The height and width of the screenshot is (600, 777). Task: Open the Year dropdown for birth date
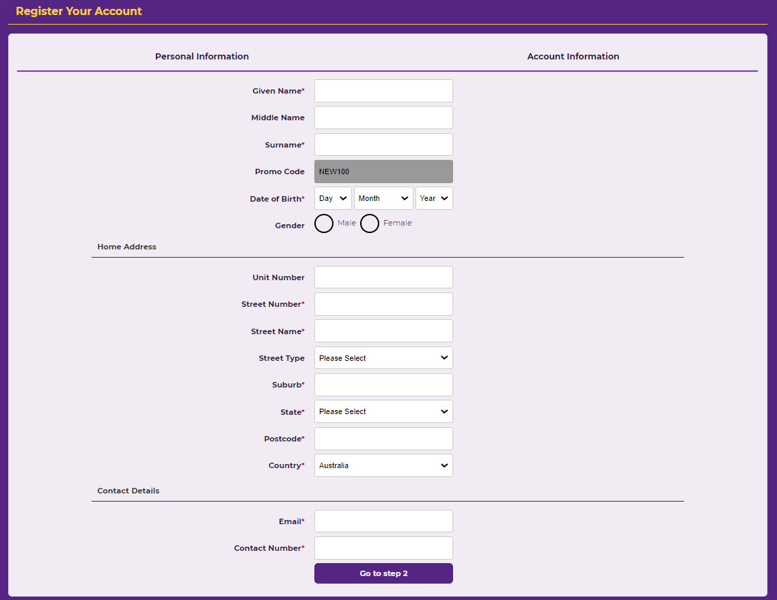[x=434, y=198]
